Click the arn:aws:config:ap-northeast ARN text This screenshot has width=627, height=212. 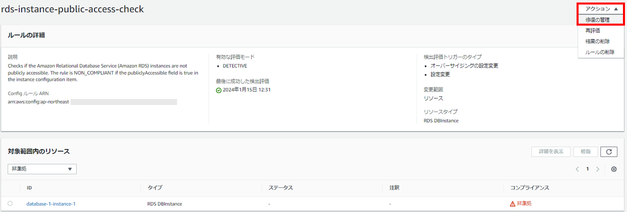point(38,102)
